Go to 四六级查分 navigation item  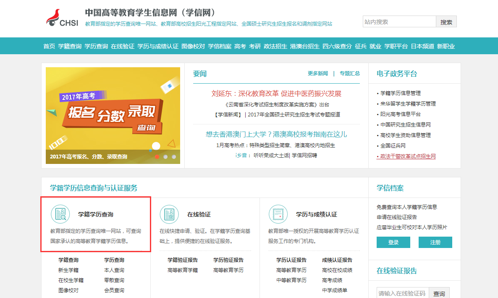[x=337, y=46]
